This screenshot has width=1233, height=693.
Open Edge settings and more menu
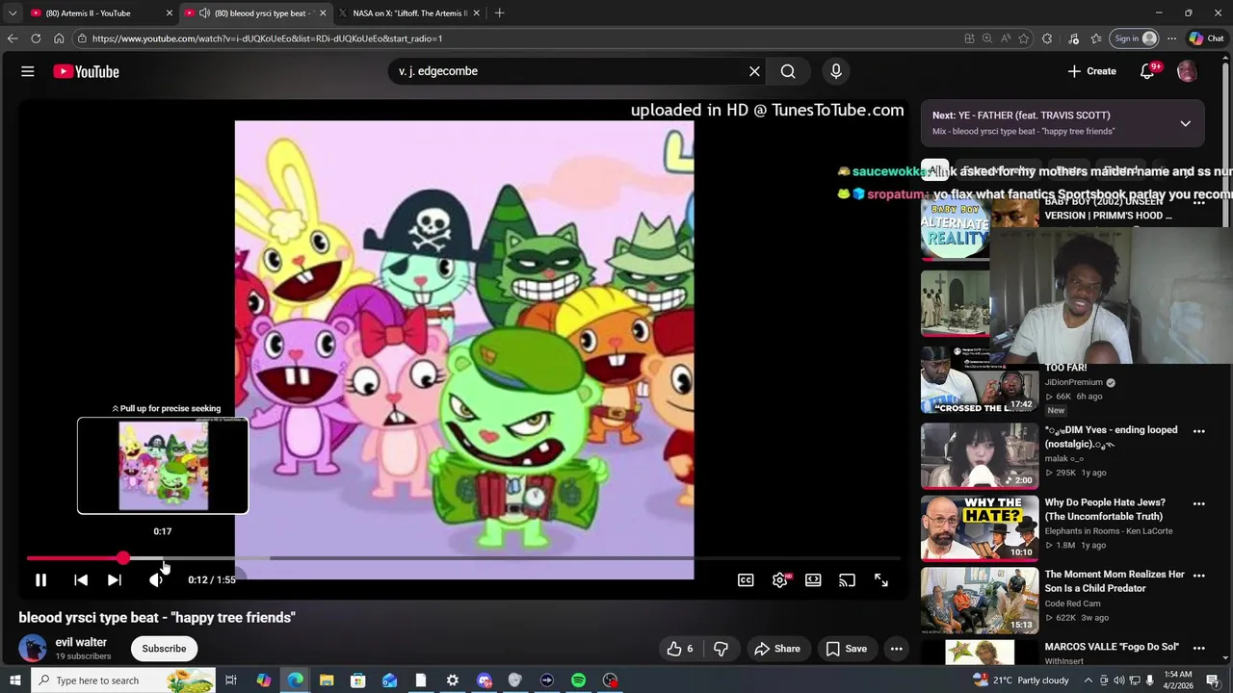[1171, 38]
